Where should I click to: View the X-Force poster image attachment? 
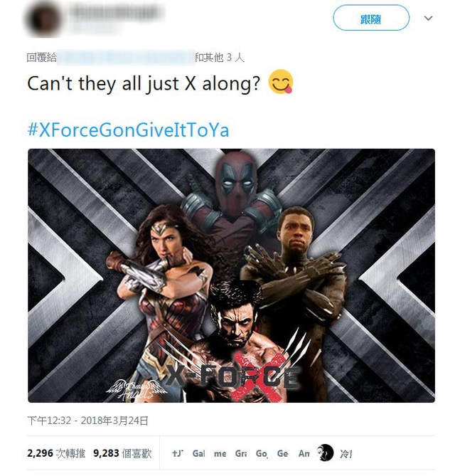231,275
